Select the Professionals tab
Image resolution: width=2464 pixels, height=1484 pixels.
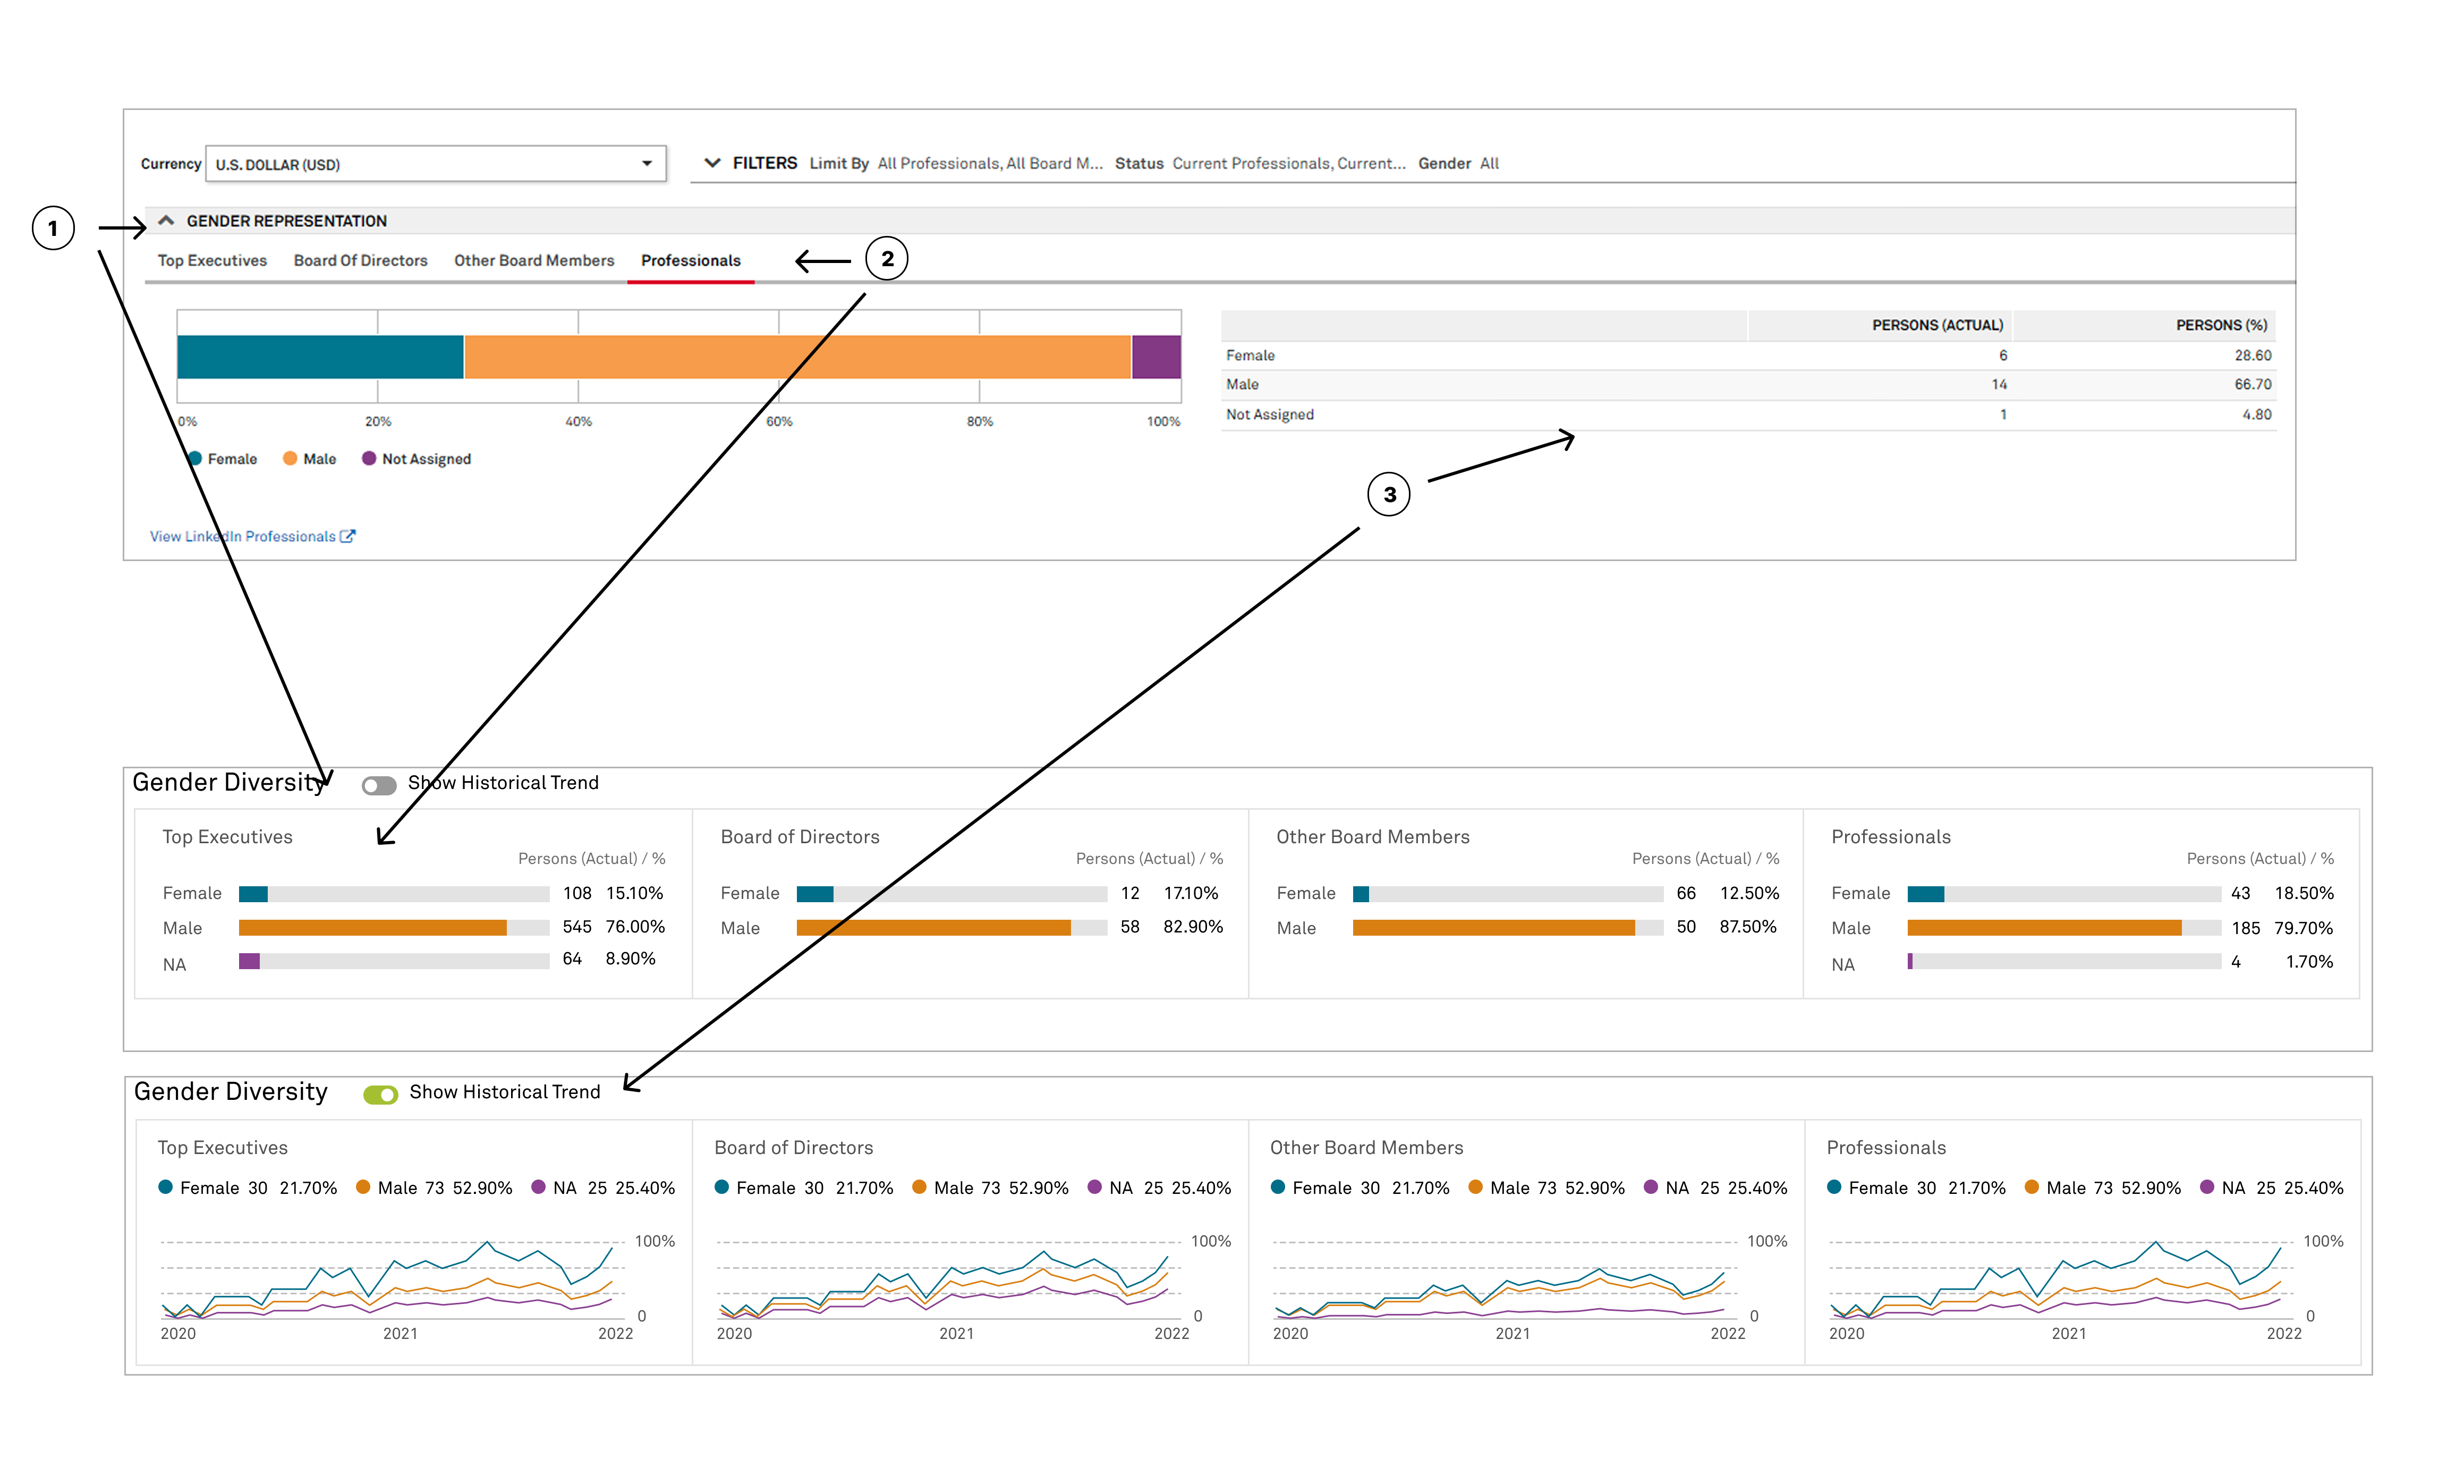coord(691,260)
